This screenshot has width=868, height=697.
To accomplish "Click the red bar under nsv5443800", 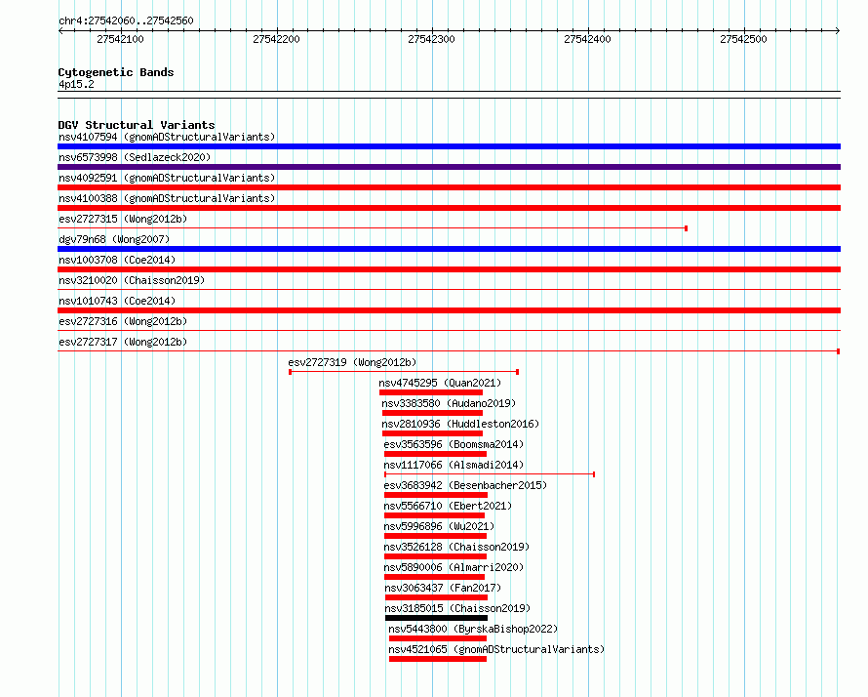I will [438, 638].
